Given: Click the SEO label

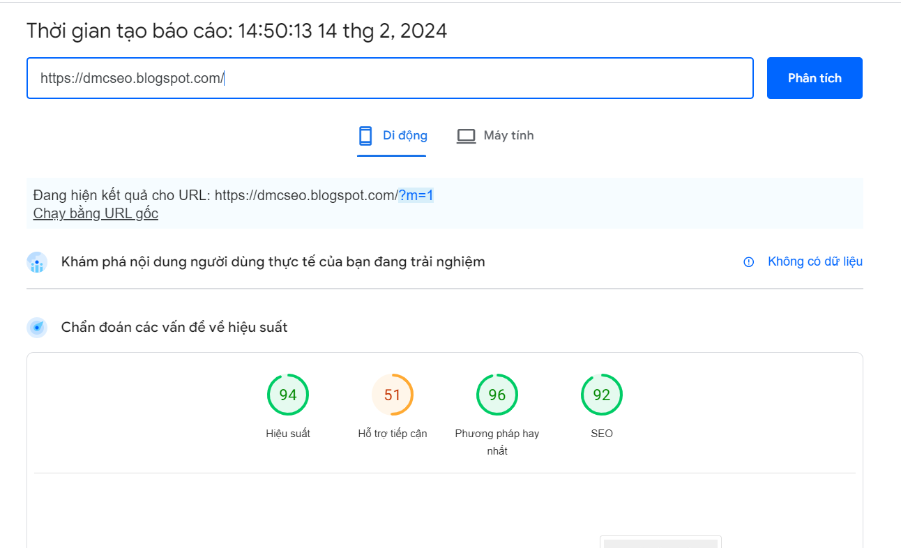Looking at the screenshot, I should (602, 434).
